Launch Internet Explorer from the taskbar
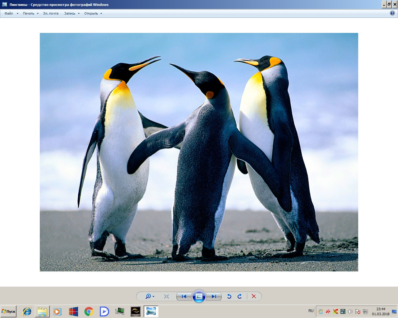This screenshot has height=318, width=398. pyautogui.click(x=27, y=311)
